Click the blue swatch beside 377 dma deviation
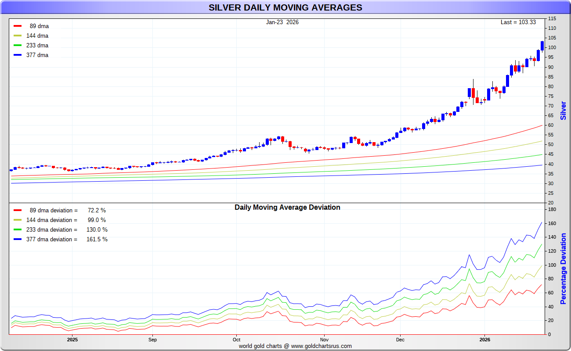 18,240
